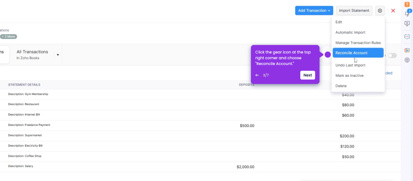Expand the All Transactions filter arrow

pos(58,55)
